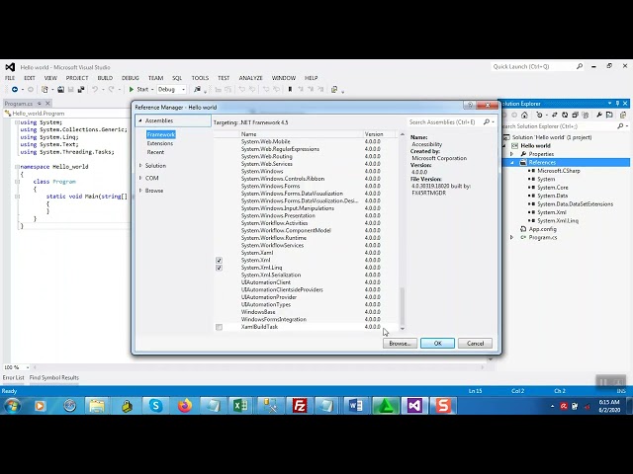Select WindowsBase in the assemblies list
Image resolution: width=633 pixels, height=474 pixels.
coord(307,312)
